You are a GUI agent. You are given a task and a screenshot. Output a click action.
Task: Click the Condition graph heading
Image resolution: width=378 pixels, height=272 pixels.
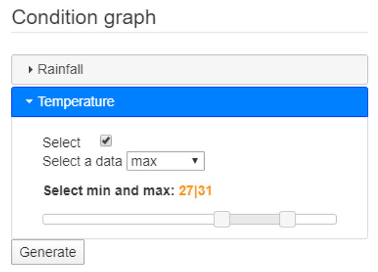pyautogui.click(x=84, y=17)
